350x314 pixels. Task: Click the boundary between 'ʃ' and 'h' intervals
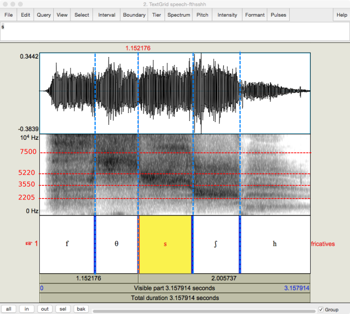(240, 244)
